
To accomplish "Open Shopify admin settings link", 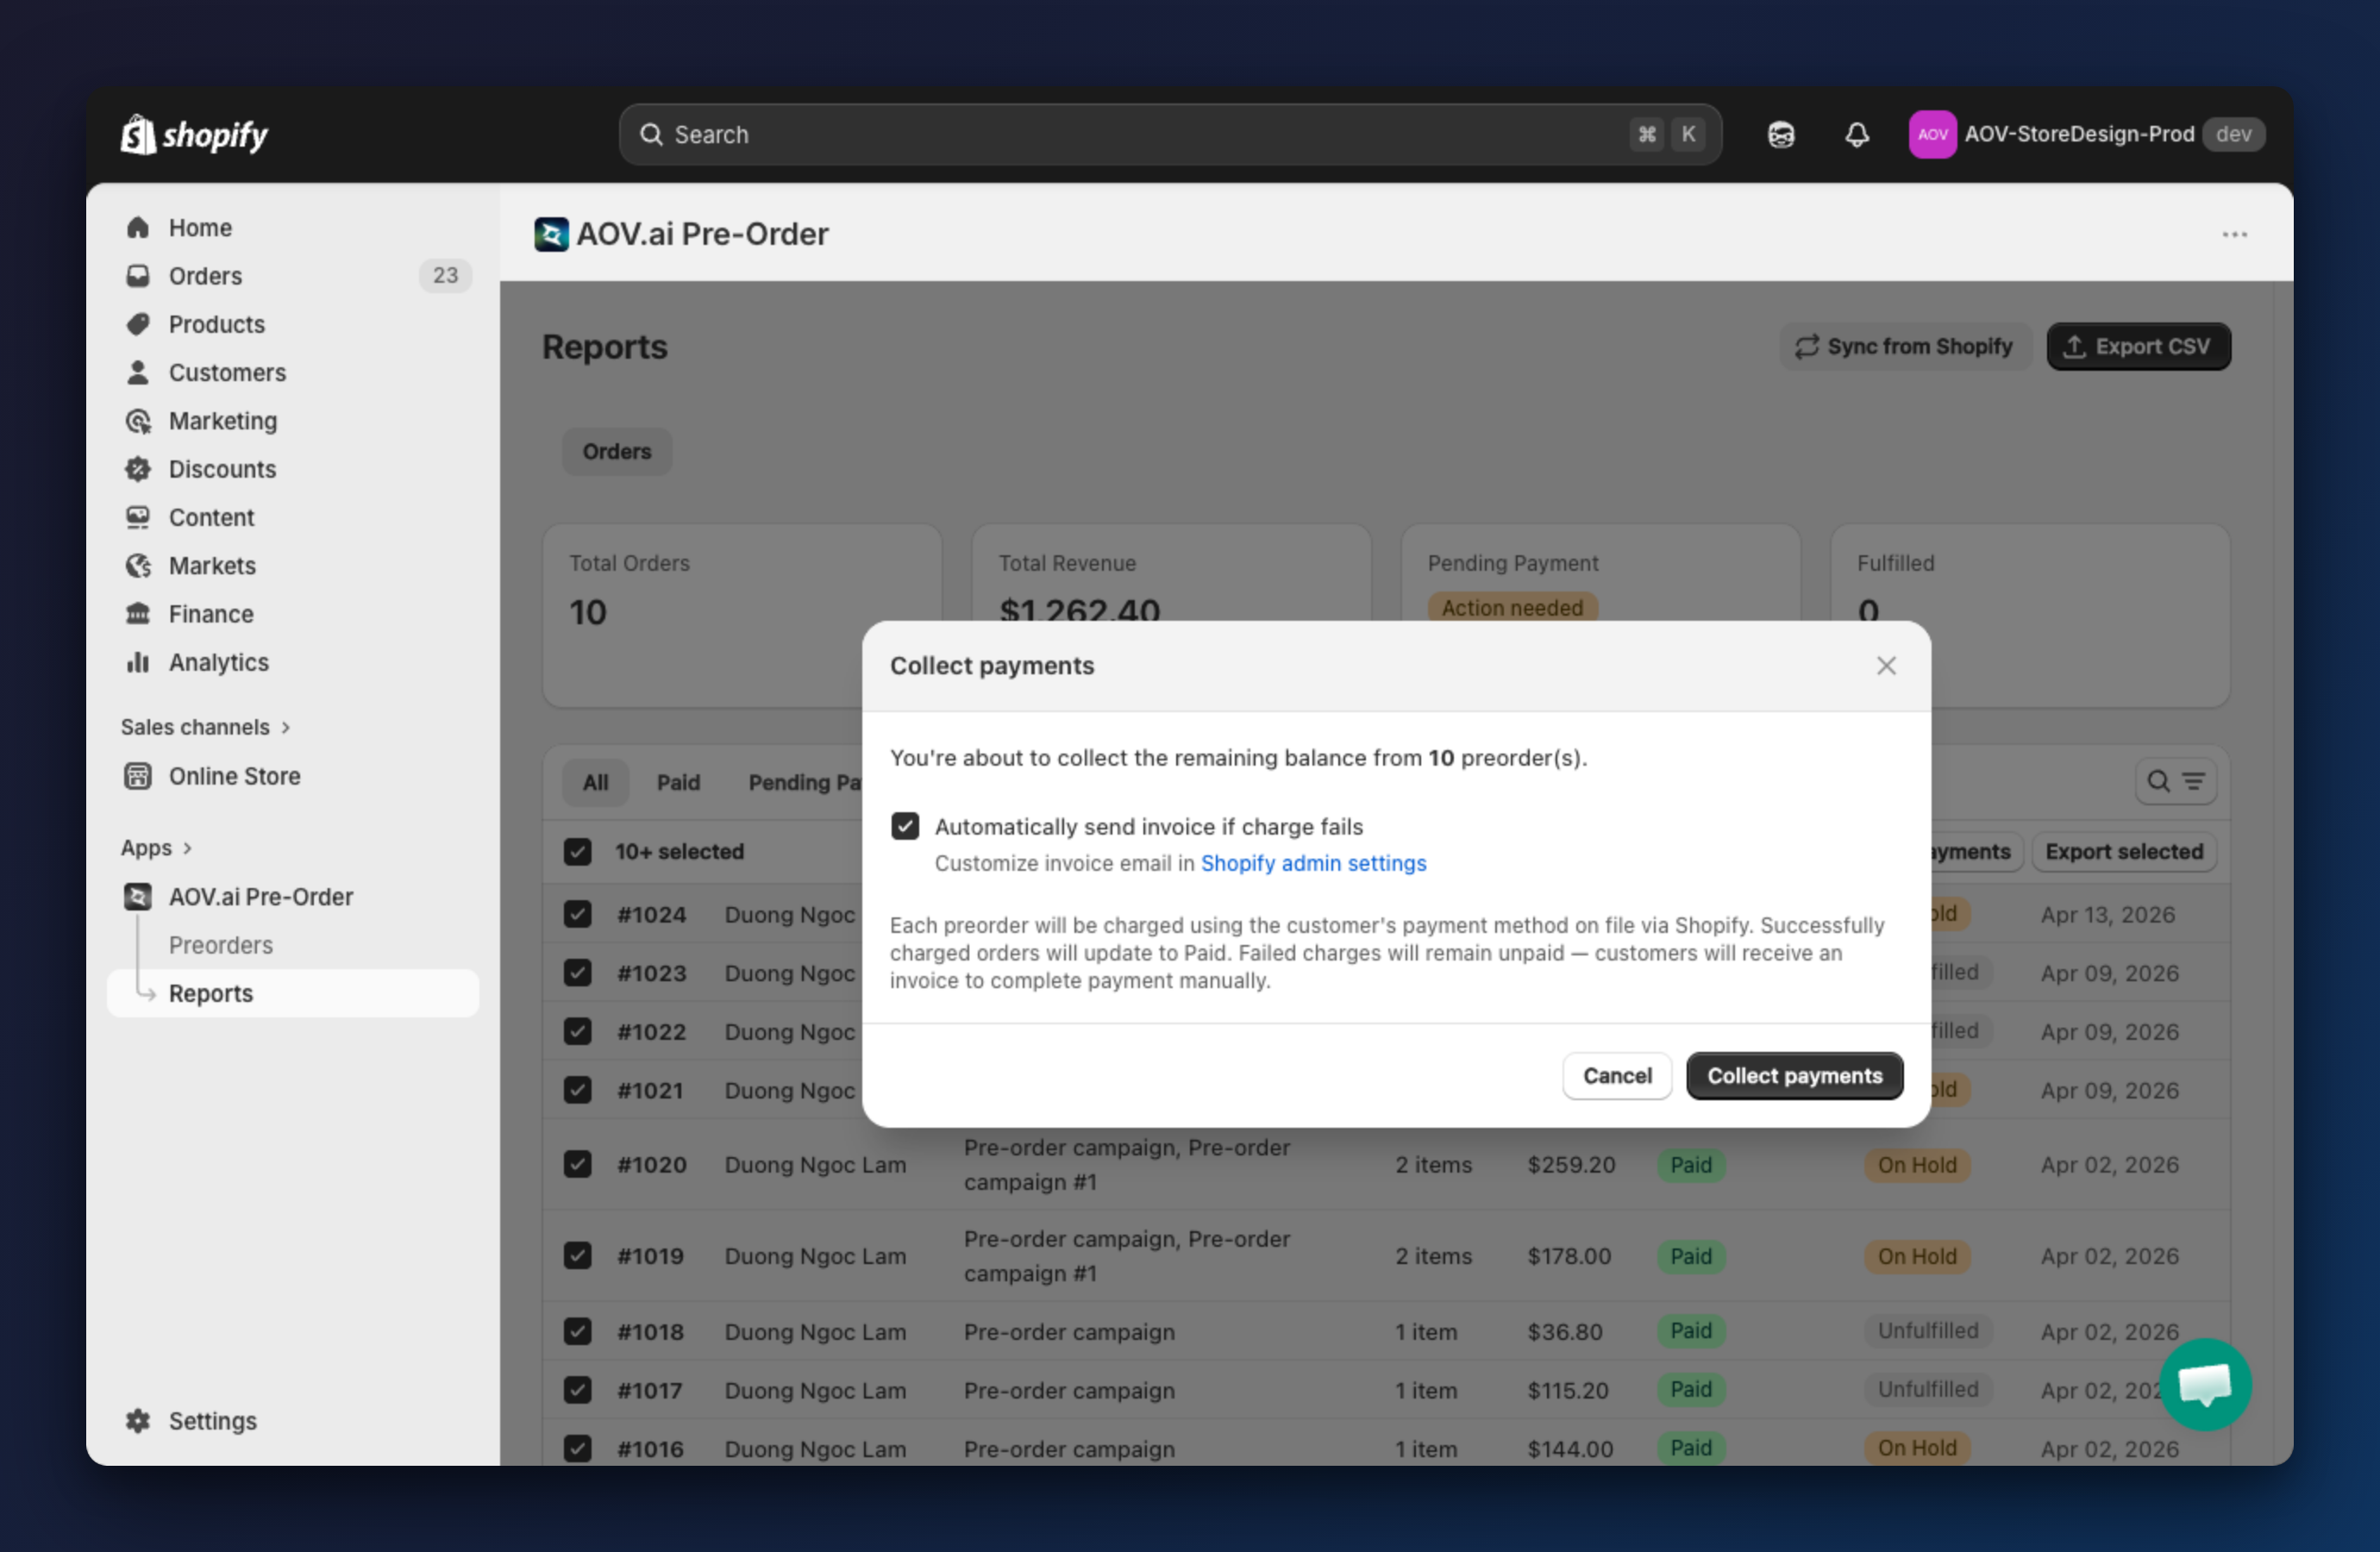I will 1313,863.
